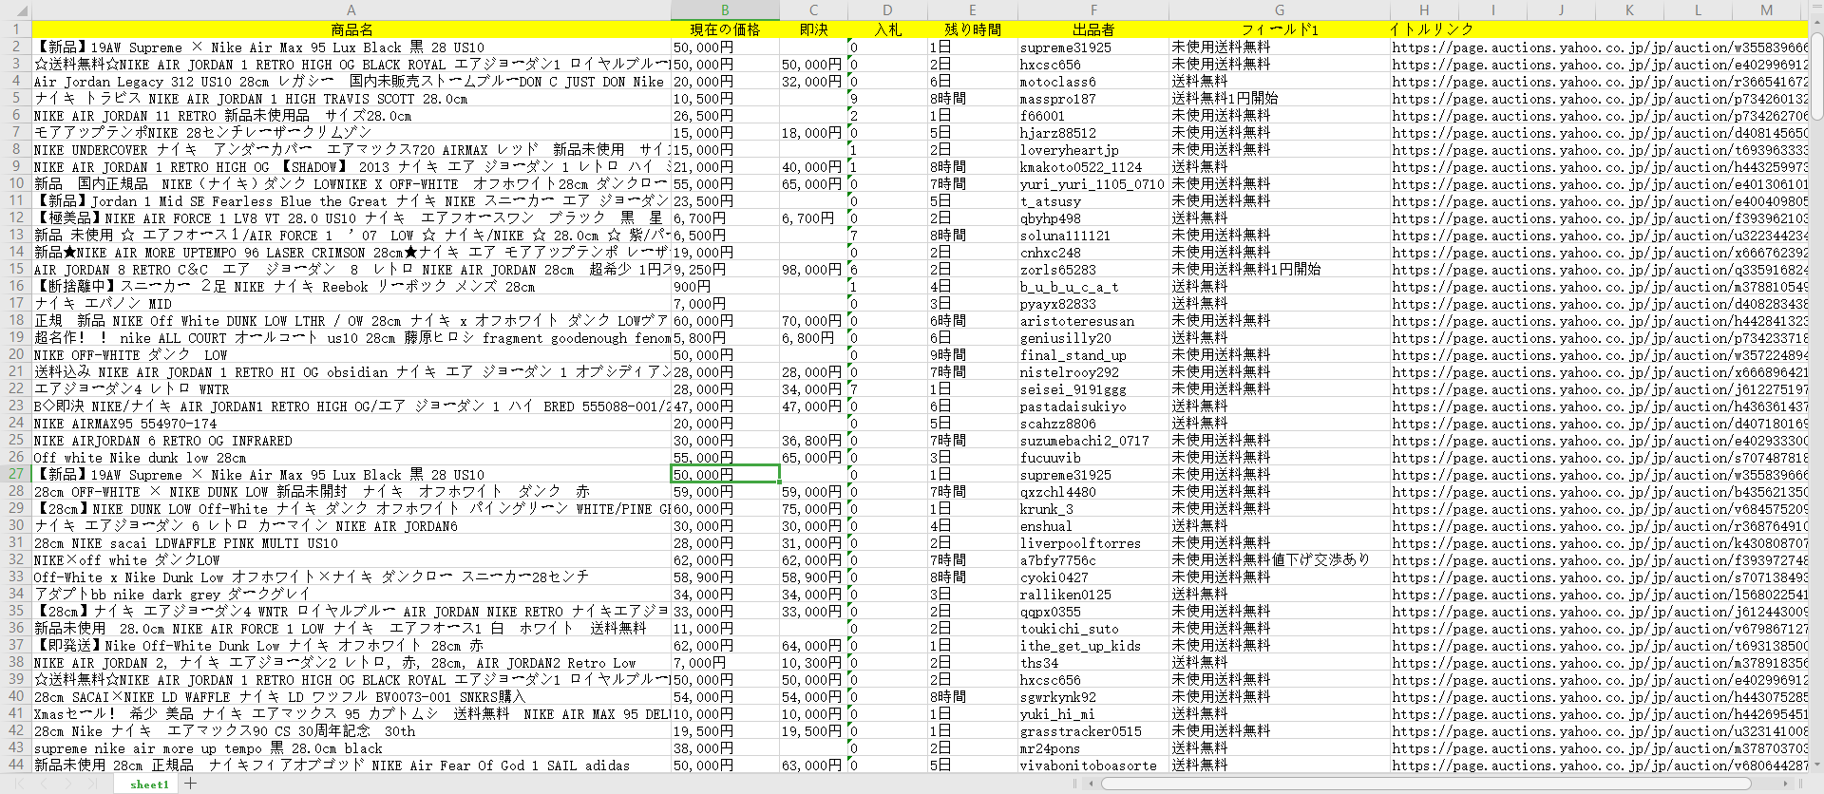Open the auction URL in row 20
Screen dimensions: 1824x794
[x=1600, y=355]
